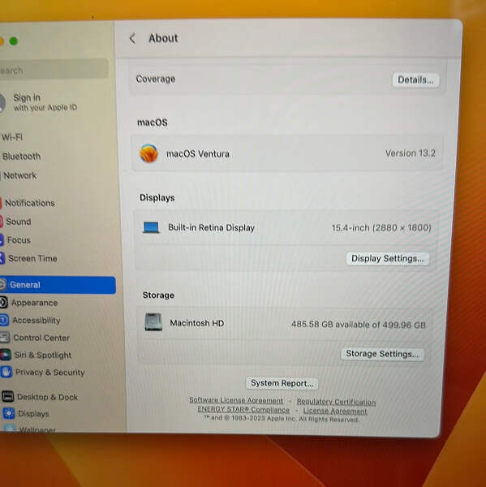Open Privacy & Security hand icon

[6, 372]
